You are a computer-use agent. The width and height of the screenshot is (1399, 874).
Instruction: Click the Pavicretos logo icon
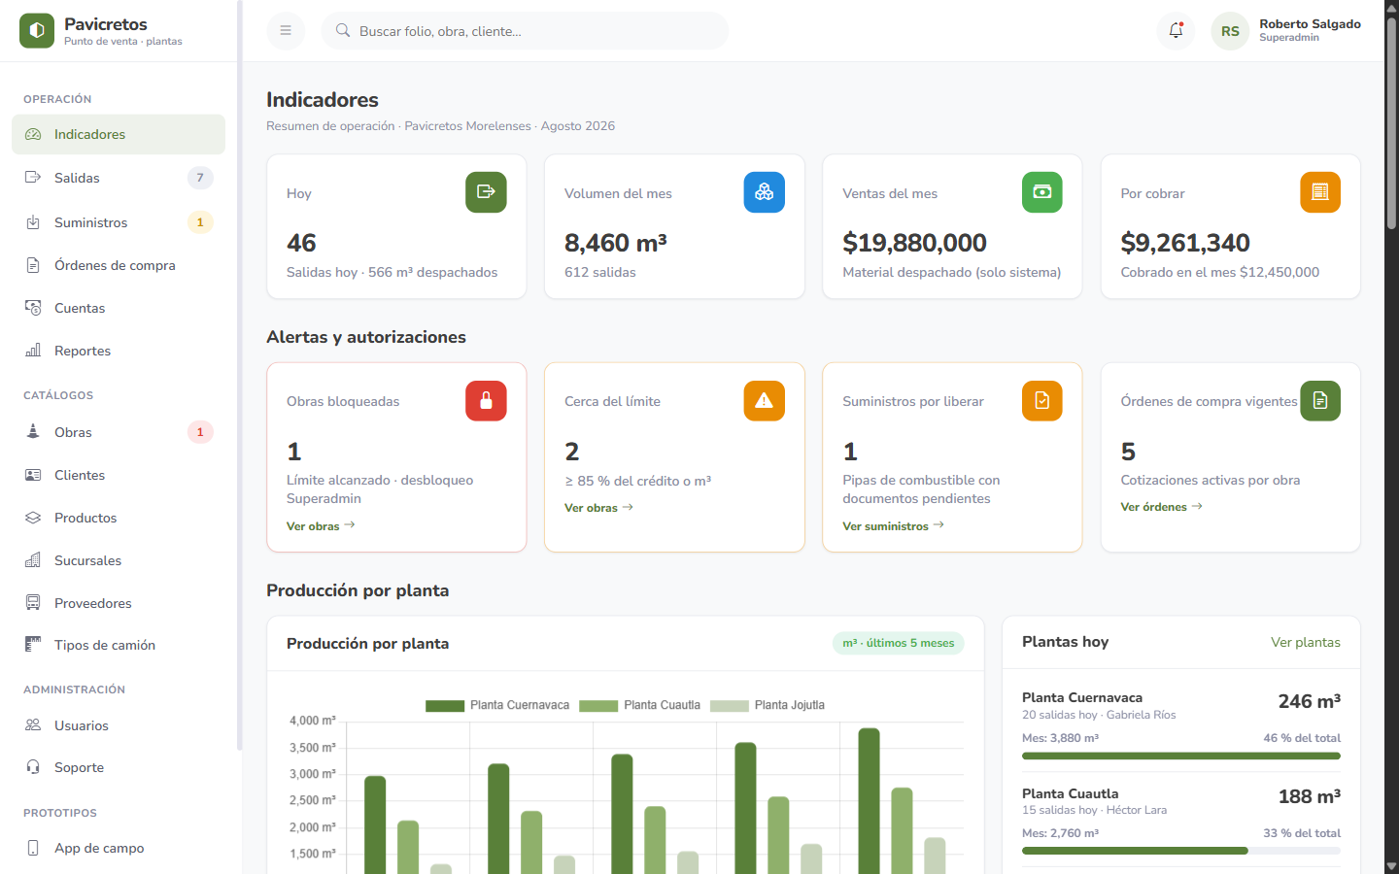pos(37,31)
